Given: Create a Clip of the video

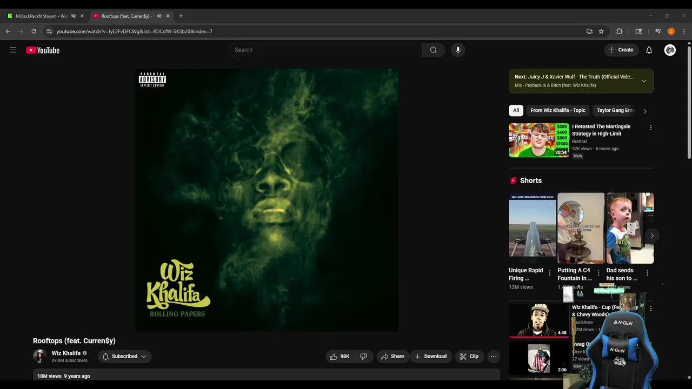Looking at the screenshot, I should point(469,357).
